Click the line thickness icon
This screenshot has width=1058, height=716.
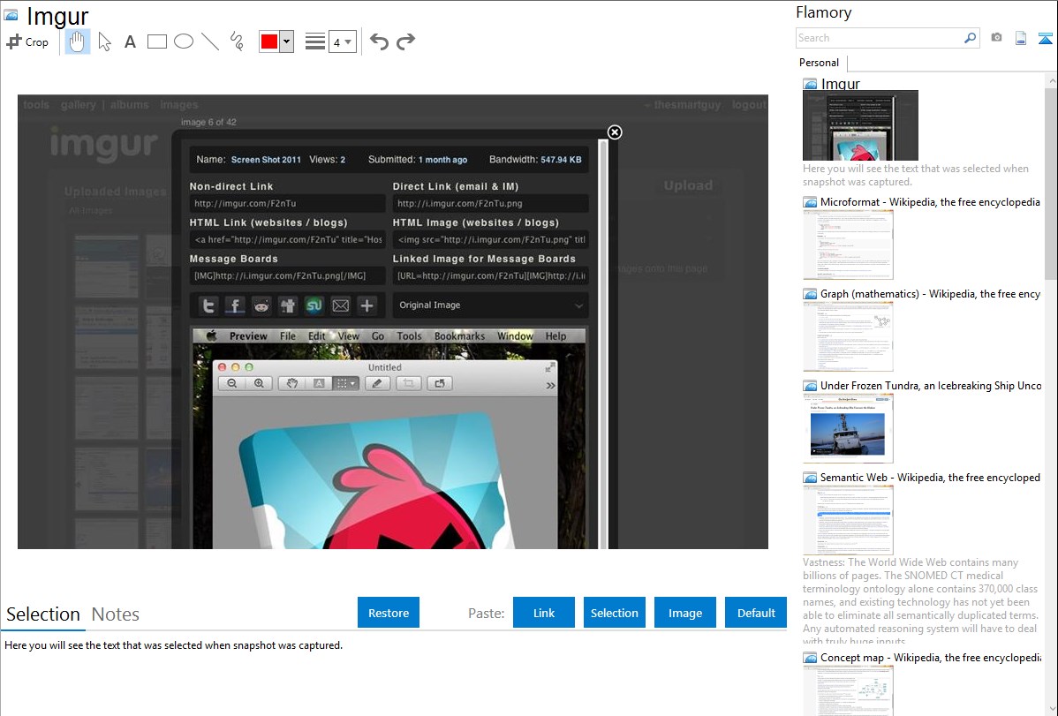(x=314, y=41)
